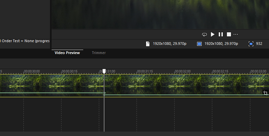Toggle loop playback in the preview transport
Viewport: 269px width, 136px height.
(204, 35)
